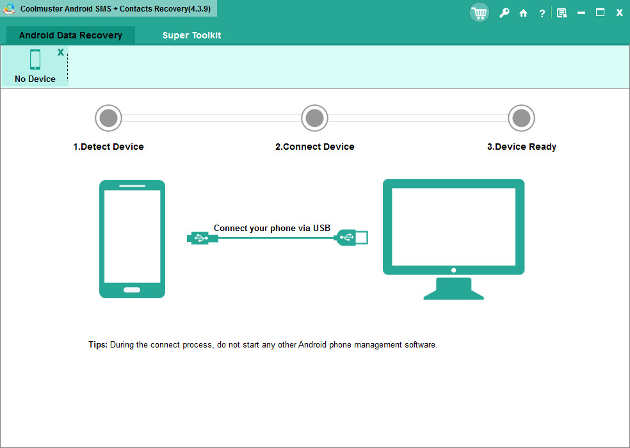The image size is (630, 448).
Task: Click the key register icon
Action: [504, 13]
